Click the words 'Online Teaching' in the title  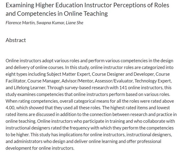(86, 14)
